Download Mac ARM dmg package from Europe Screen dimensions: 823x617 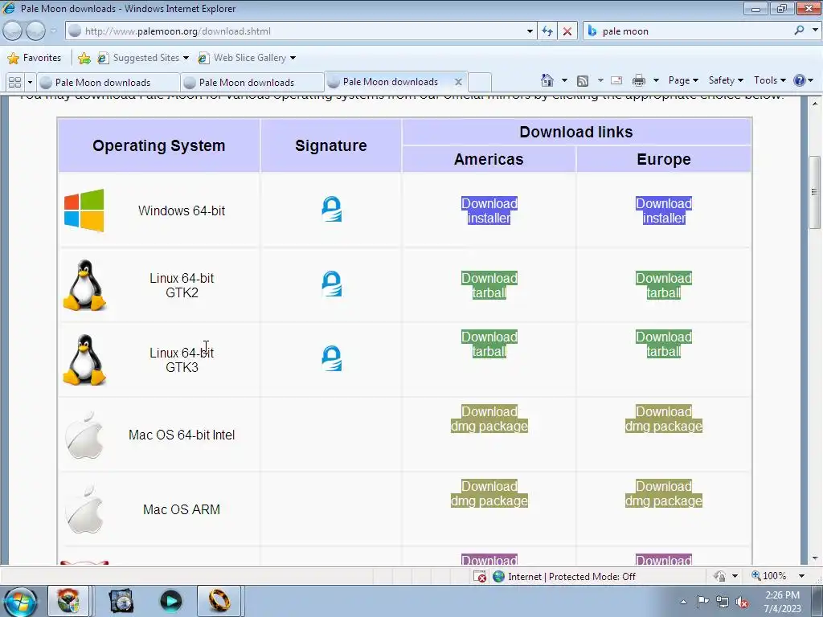[664, 493]
